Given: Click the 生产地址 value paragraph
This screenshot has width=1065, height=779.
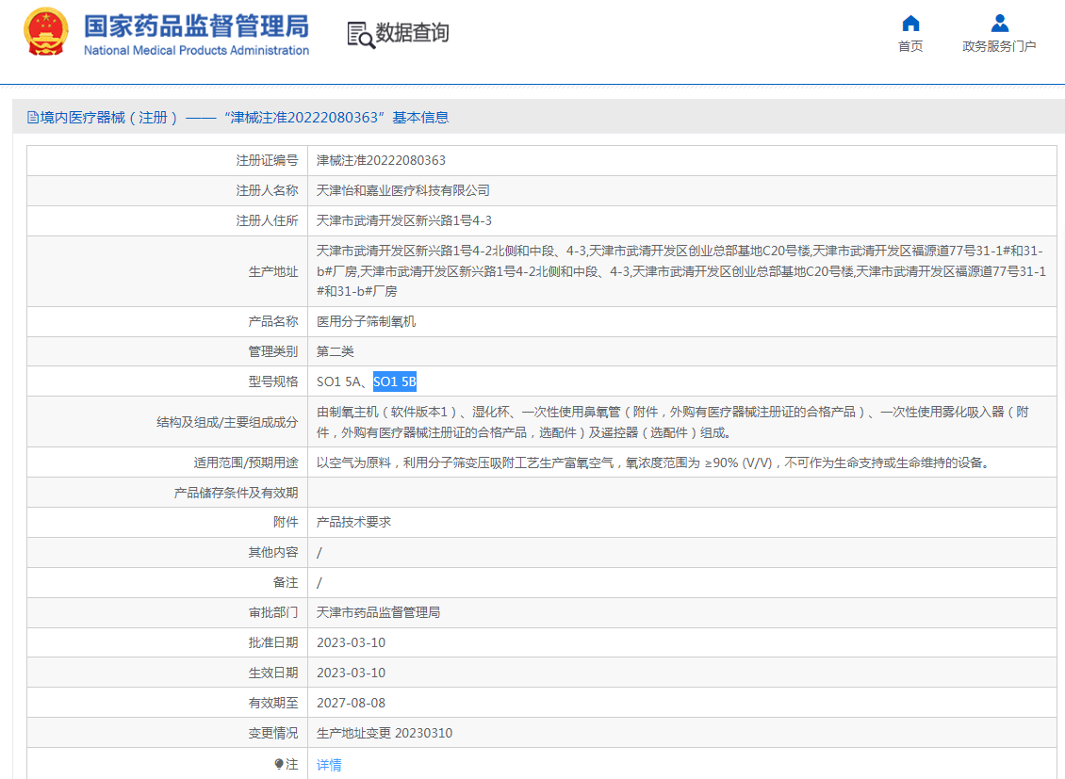Looking at the screenshot, I should [681, 271].
